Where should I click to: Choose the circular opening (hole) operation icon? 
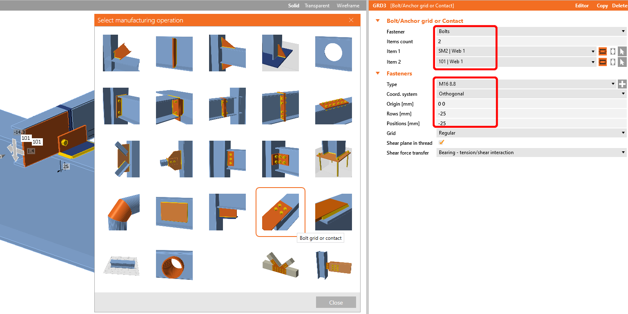coord(333,53)
